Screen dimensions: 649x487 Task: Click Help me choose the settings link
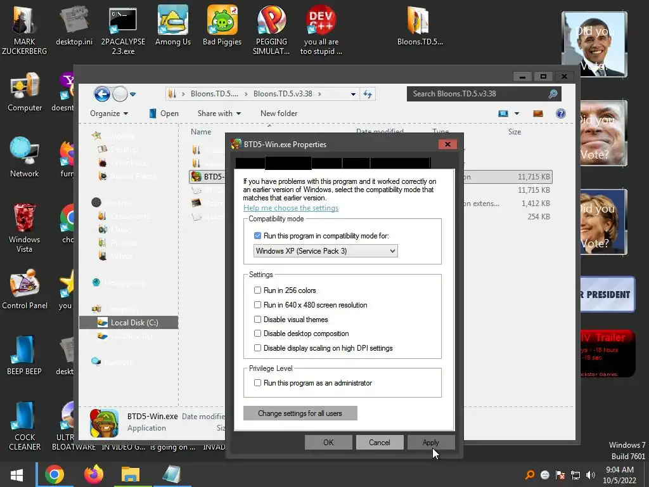(x=290, y=208)
